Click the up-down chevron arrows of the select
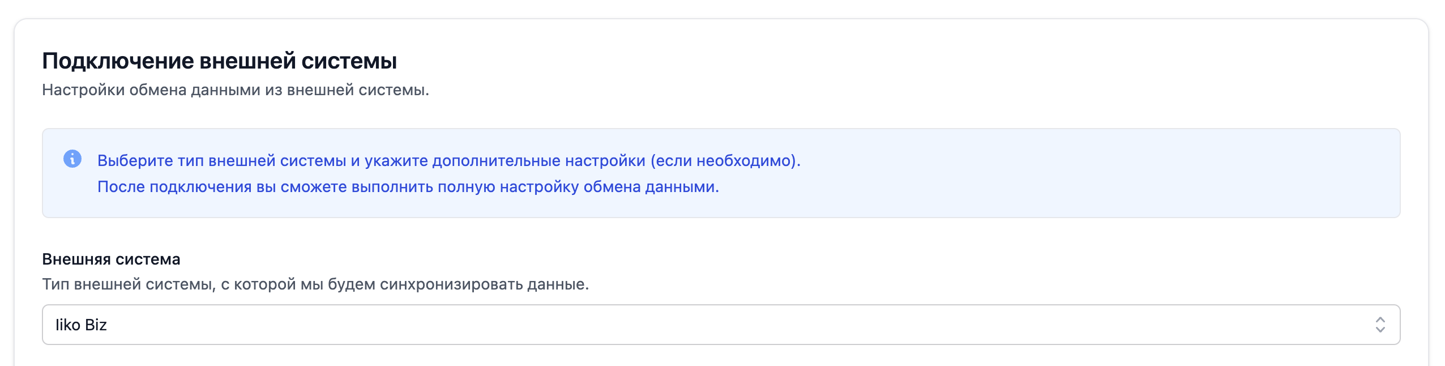This screenshot has height=366, width=1445. point(1380,325)
